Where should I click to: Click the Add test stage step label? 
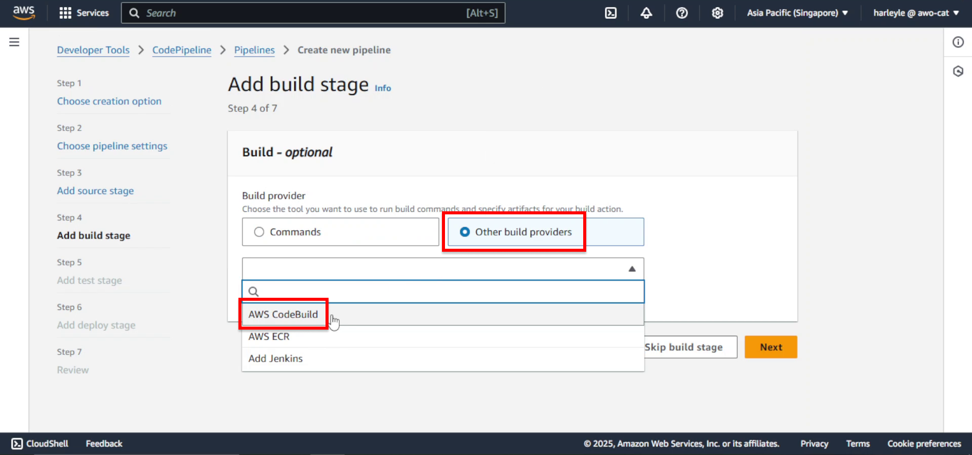point(89,280)
